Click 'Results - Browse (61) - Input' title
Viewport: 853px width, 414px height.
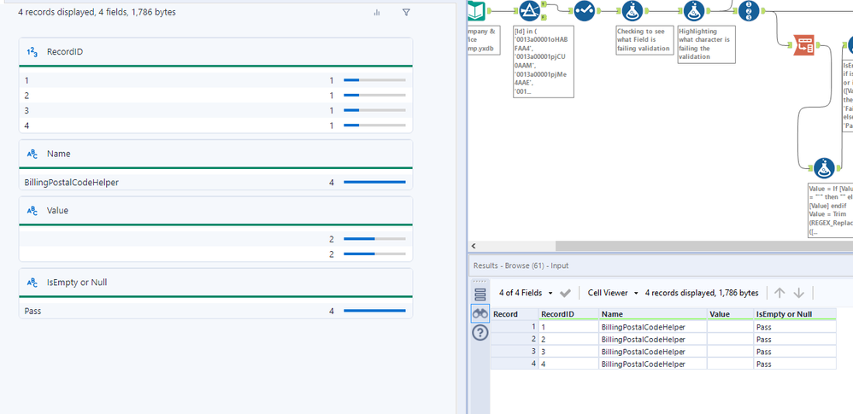520,265
